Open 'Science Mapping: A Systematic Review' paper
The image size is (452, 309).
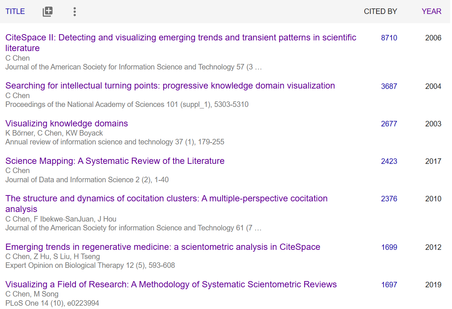click(x=115, y=161)
